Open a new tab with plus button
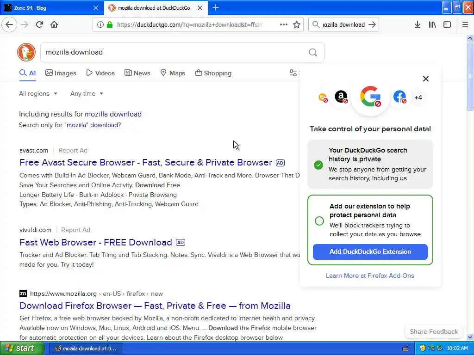474x355 pixels. point(216,7)
